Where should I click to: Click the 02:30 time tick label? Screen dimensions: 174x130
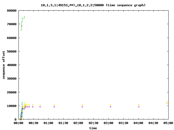click(x=93, y=123)
